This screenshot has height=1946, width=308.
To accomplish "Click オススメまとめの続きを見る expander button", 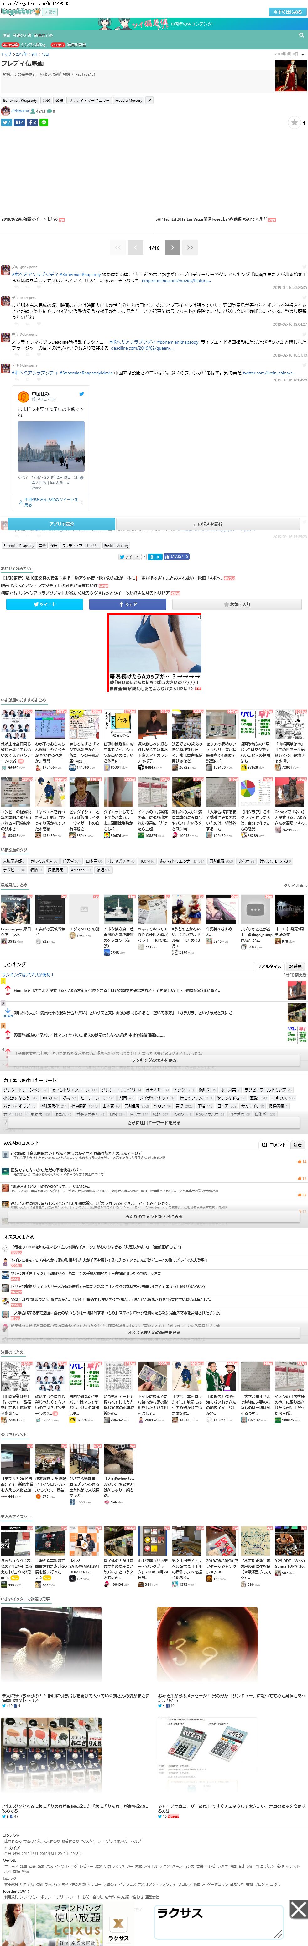I will tap(154, 1333).
